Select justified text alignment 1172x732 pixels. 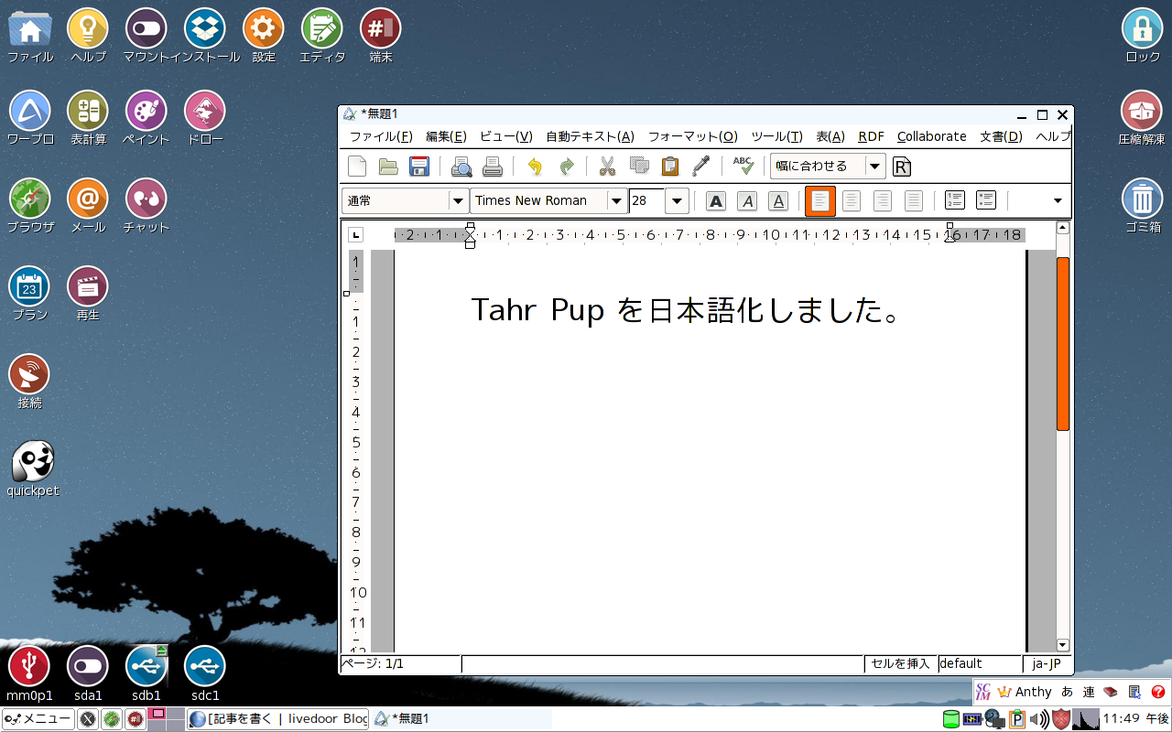[914, 201]
